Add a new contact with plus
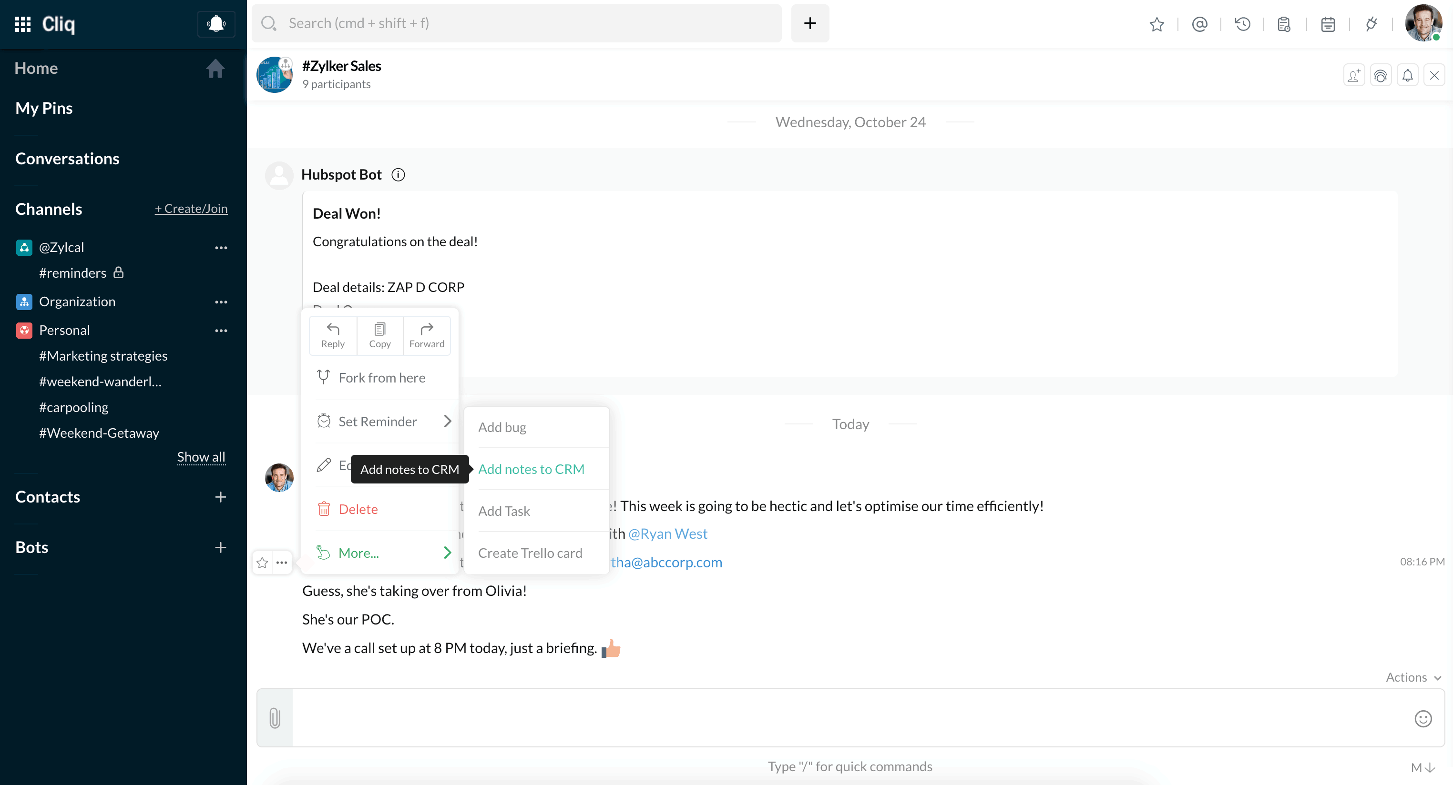Screen dimensions: 1453x785 tap(221, 497)
